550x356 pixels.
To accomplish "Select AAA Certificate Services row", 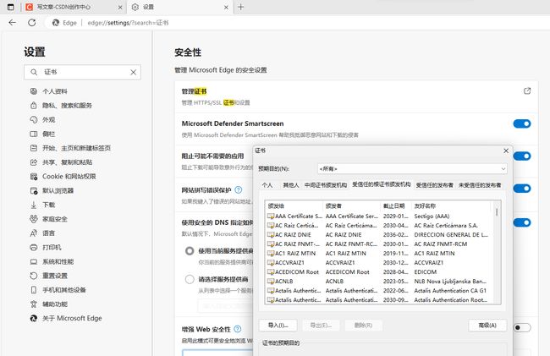I will pyautogui.click(x=378, y=216).
